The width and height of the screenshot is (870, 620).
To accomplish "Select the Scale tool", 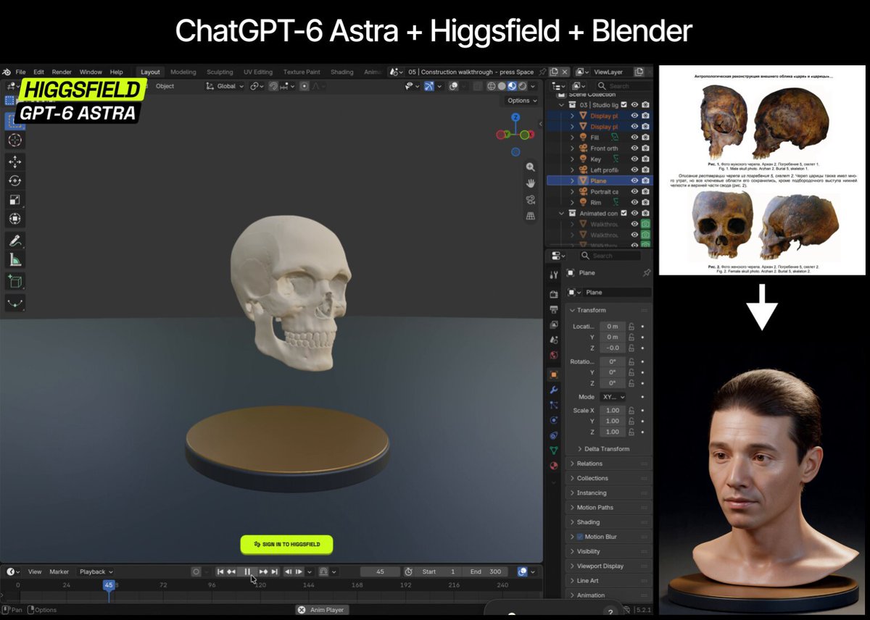I will click(x=15, y=199).
